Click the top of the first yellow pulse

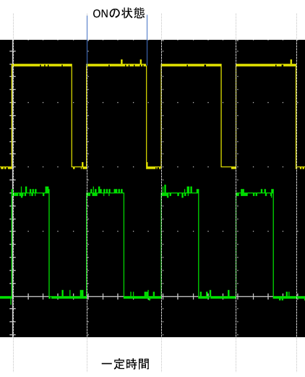click(42, 65)
